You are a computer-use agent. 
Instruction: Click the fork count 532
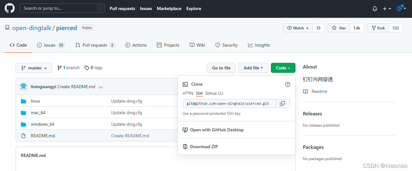pyautogui.click(x=396, y=28)
